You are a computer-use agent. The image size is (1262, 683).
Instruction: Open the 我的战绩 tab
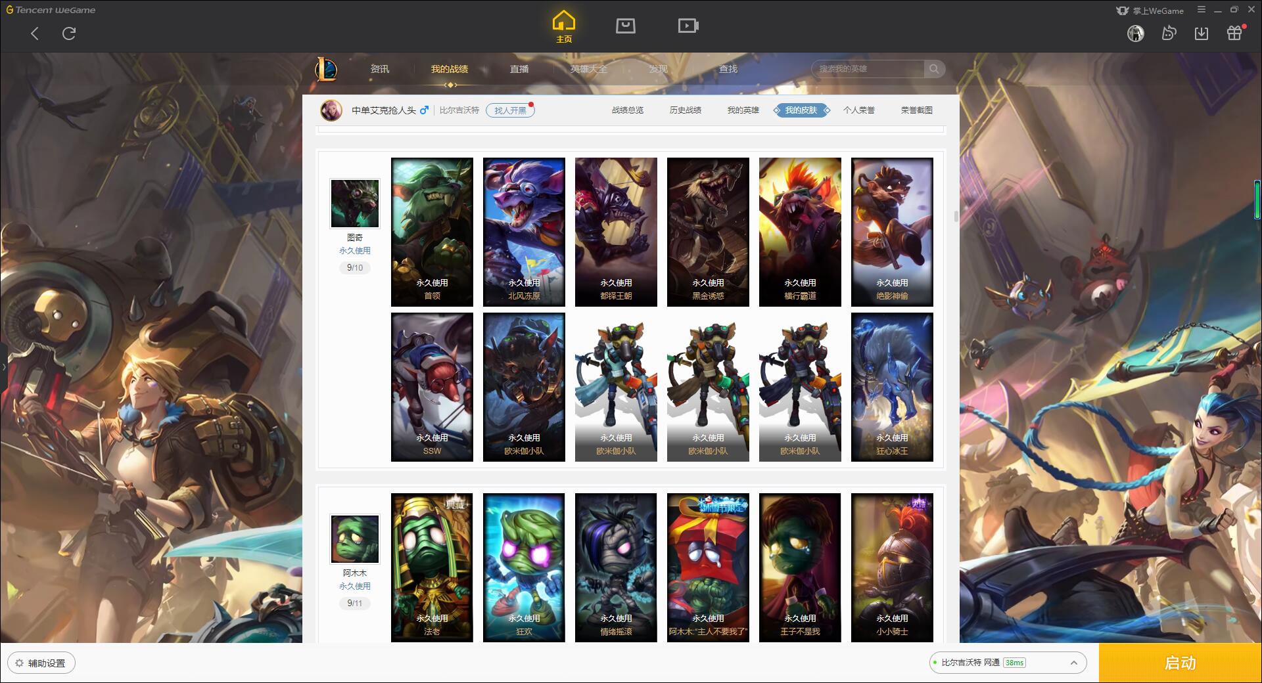(450, 69)
